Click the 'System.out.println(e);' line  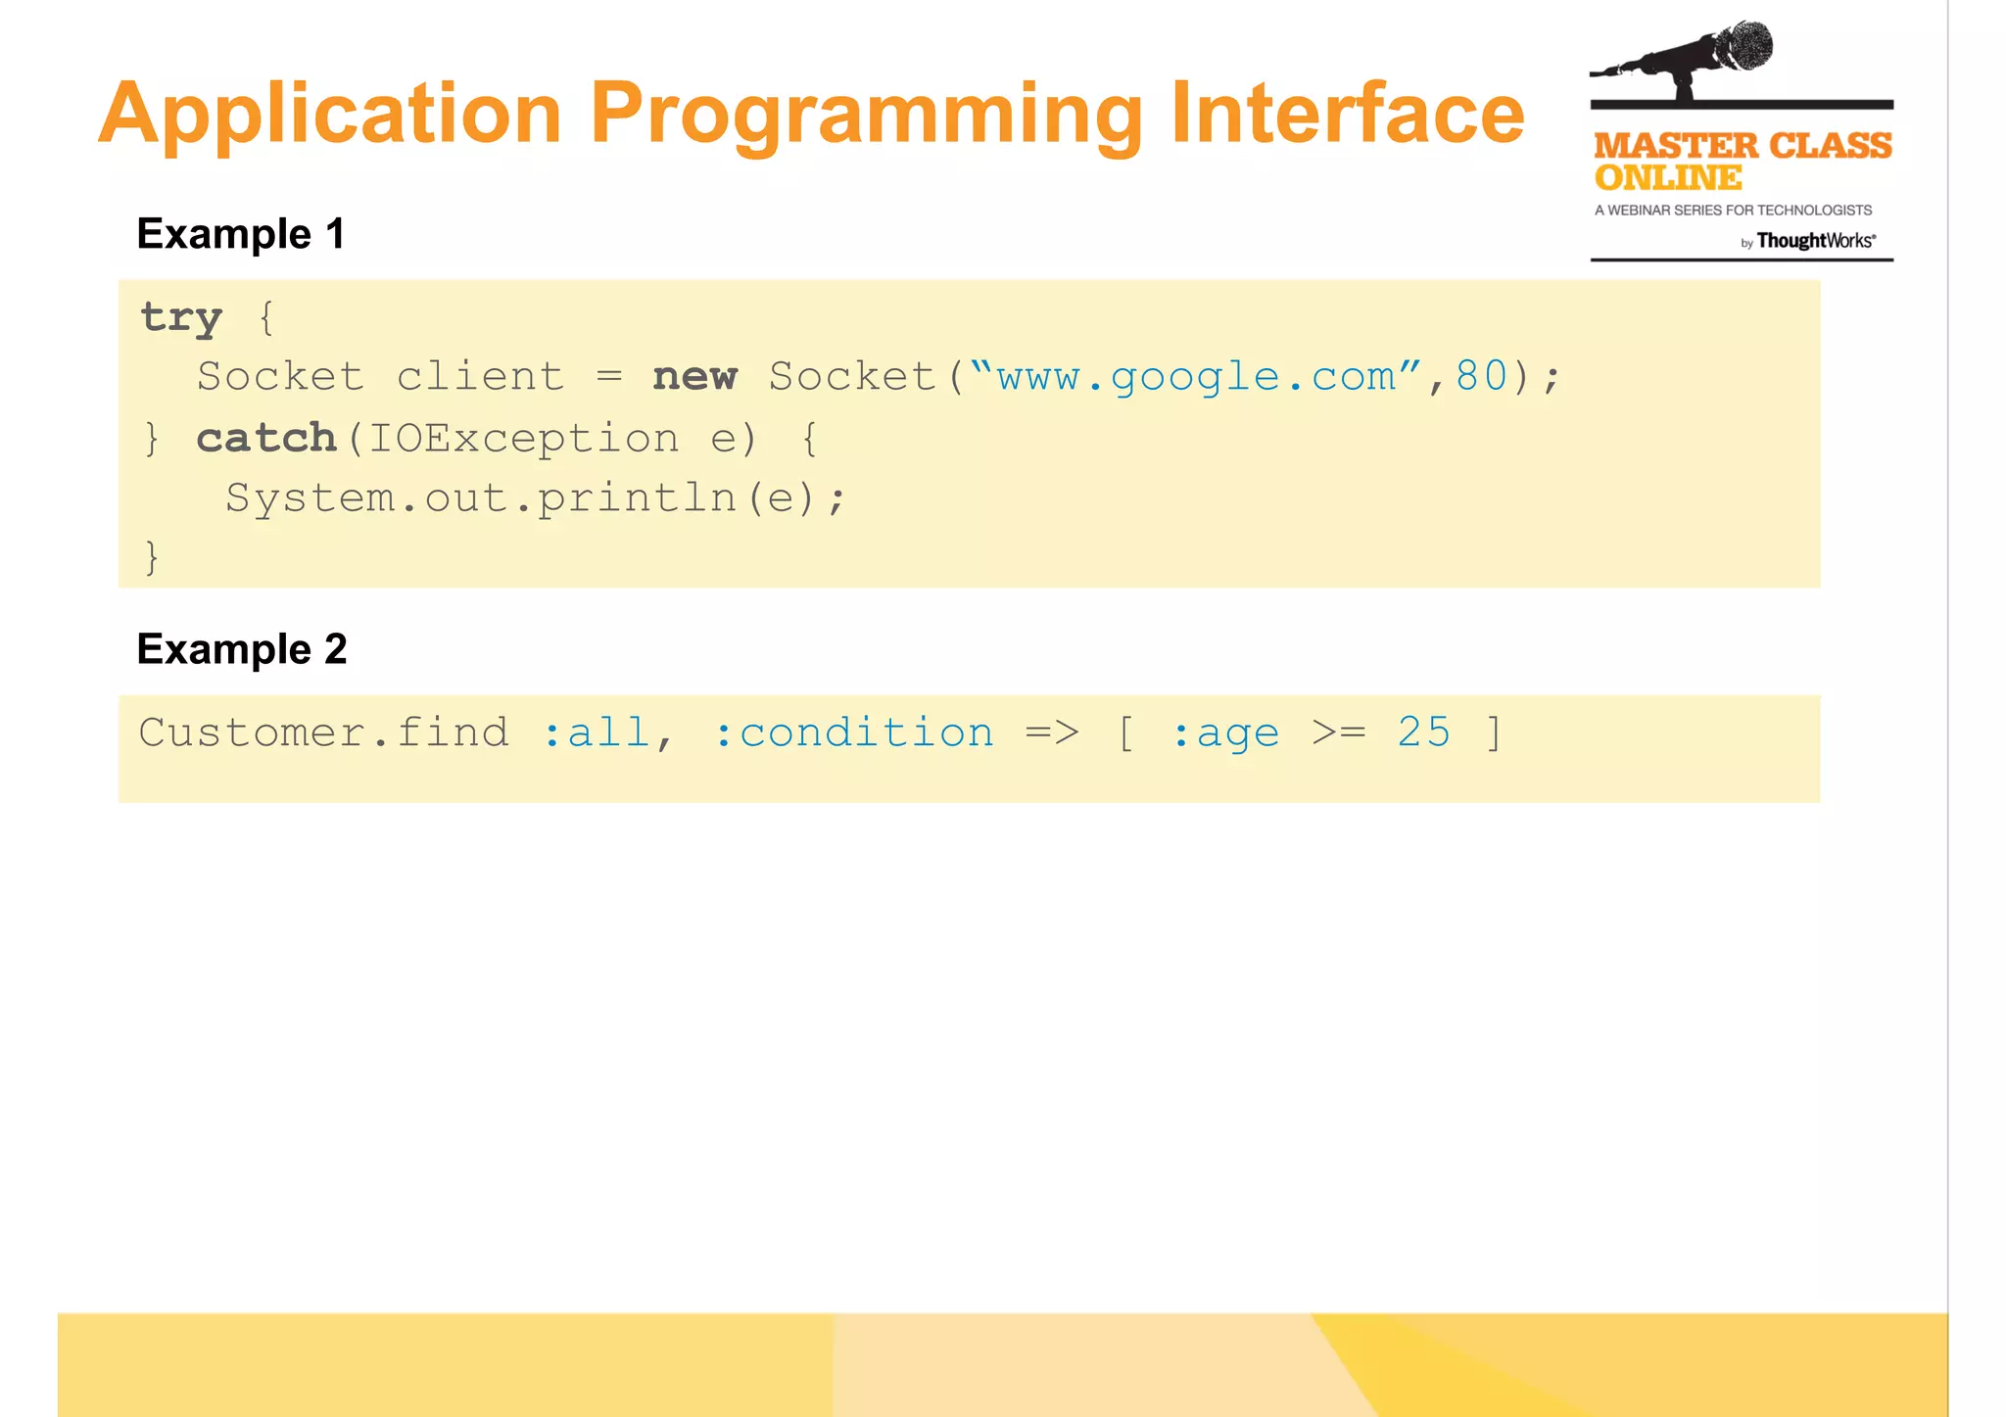point(535,498)
